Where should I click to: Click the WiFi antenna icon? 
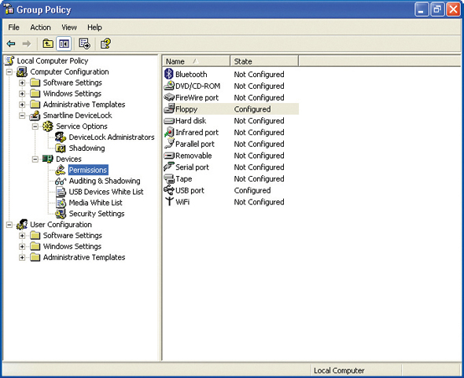tap(169, 201)
